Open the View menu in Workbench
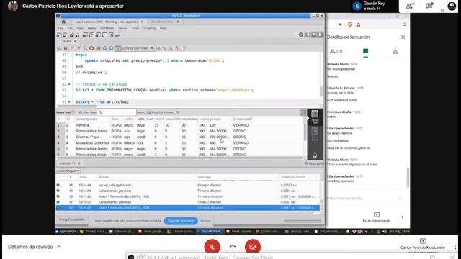The image size is (461, 259). [x=80, y=29]
